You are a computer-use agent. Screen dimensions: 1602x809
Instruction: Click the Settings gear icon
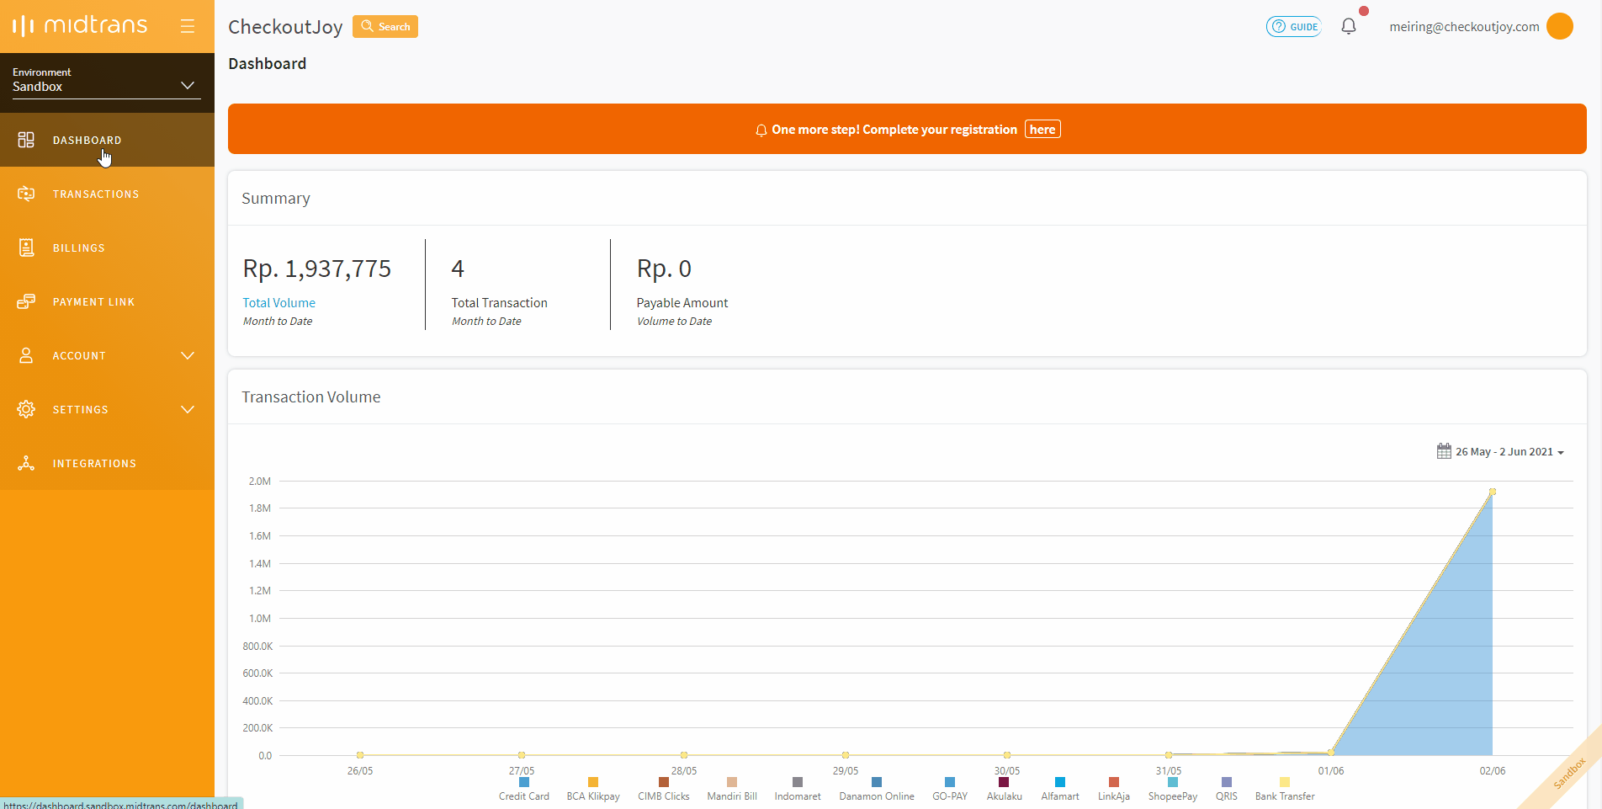click(x=26, y=409)
